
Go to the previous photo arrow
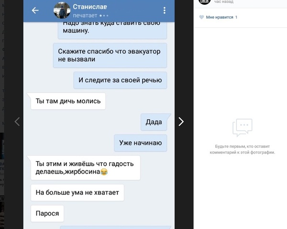point(17,122)
